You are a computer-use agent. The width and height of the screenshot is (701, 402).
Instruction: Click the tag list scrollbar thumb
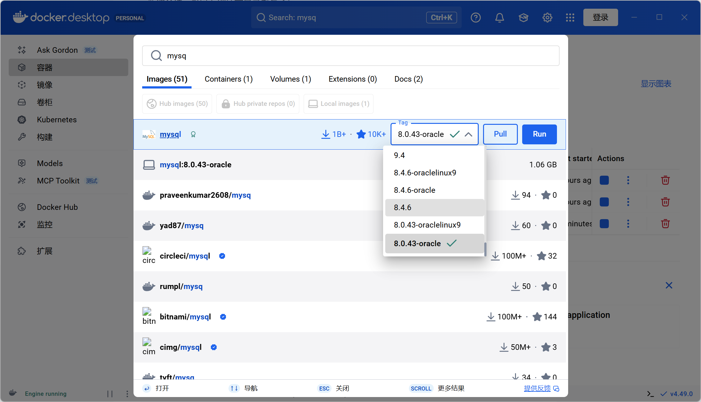point(485,249)
